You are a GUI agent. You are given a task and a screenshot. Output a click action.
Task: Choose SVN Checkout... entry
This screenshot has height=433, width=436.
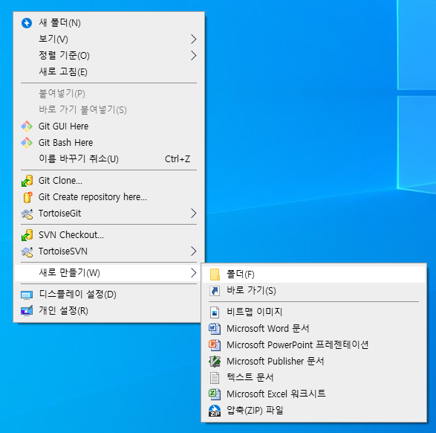[109, 235]
